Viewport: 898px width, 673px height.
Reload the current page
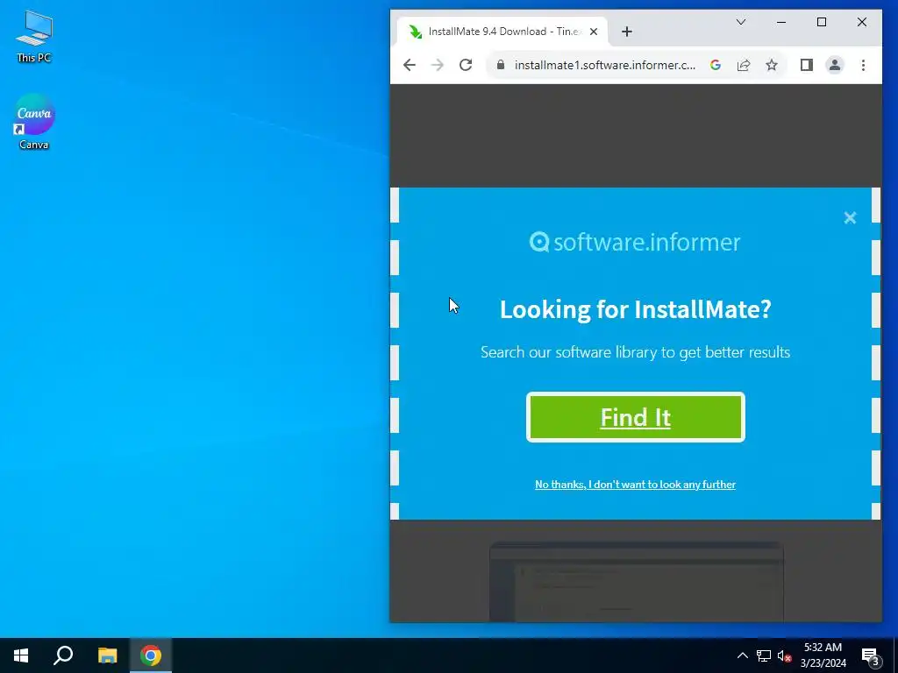[466, 65]
